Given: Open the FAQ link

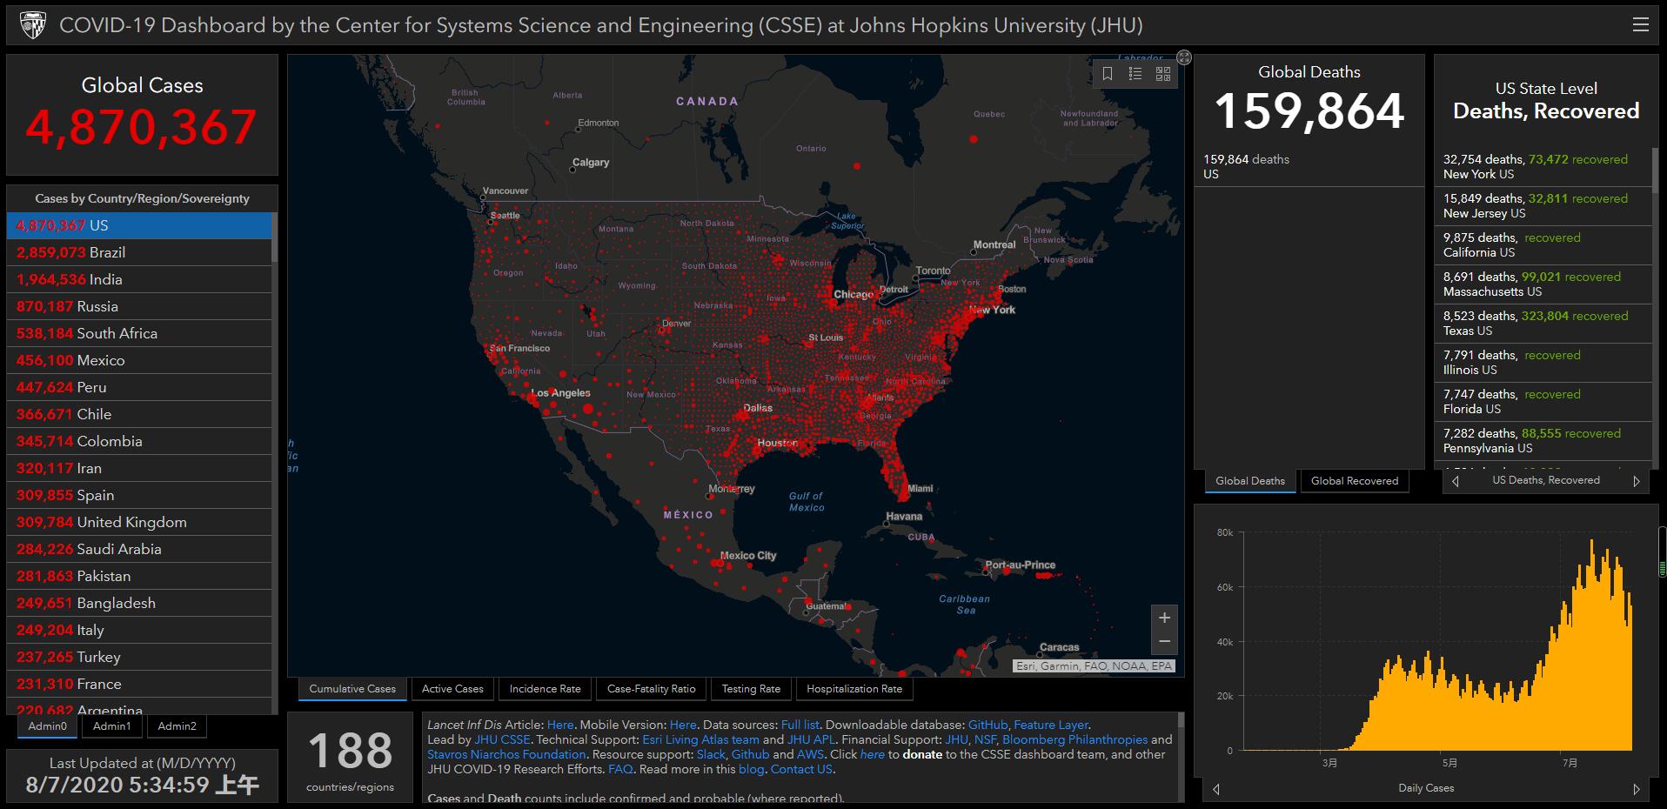Looking at the screenshot, I should click(620, 769).
